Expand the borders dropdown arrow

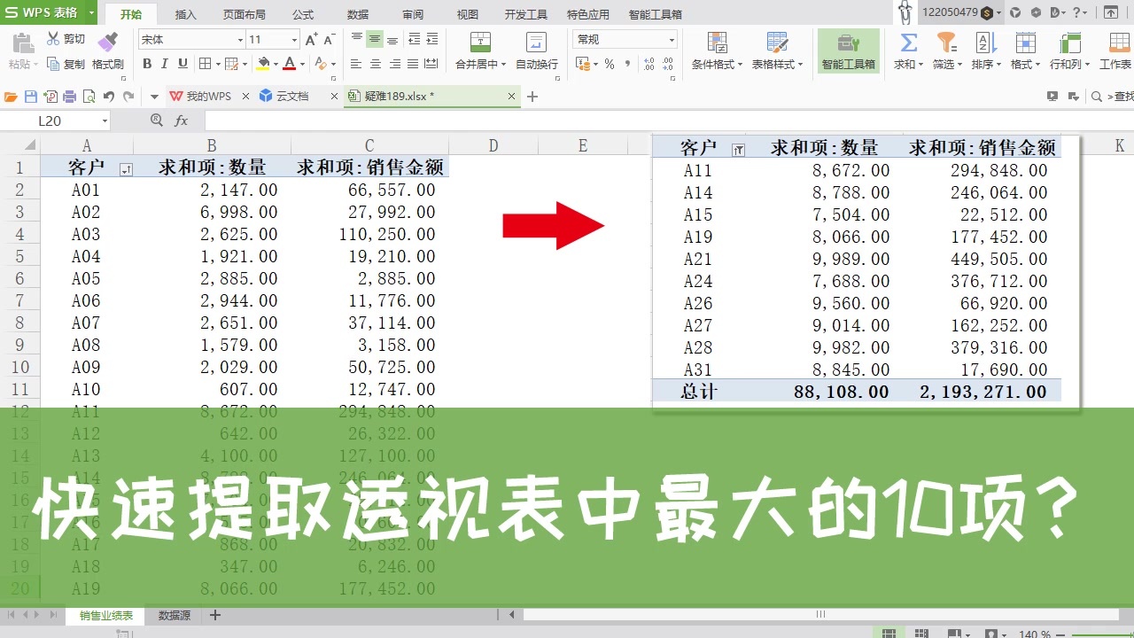218,64
